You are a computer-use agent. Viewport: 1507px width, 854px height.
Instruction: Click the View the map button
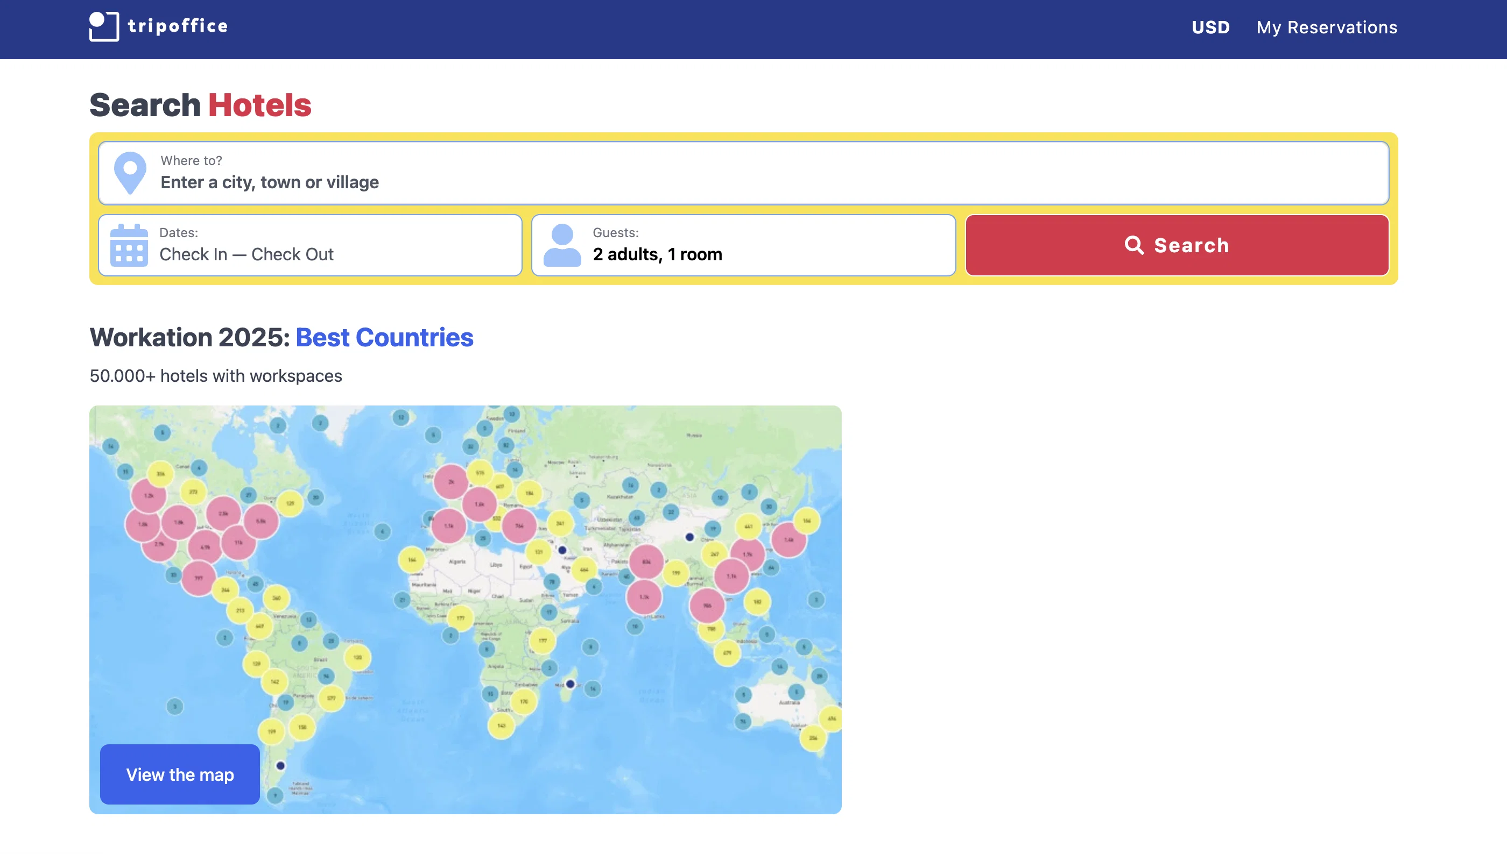(x=180, y=774)
